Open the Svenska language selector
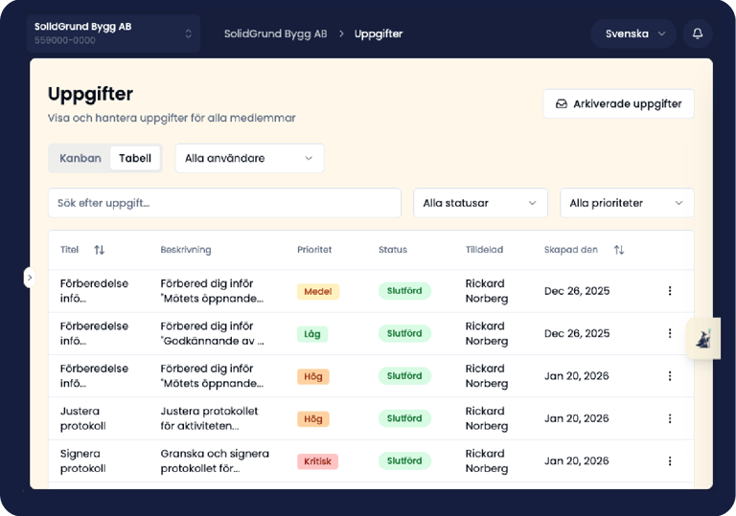Image resolution: width=736 pixels, height=516 pixels. pos(633,34)
